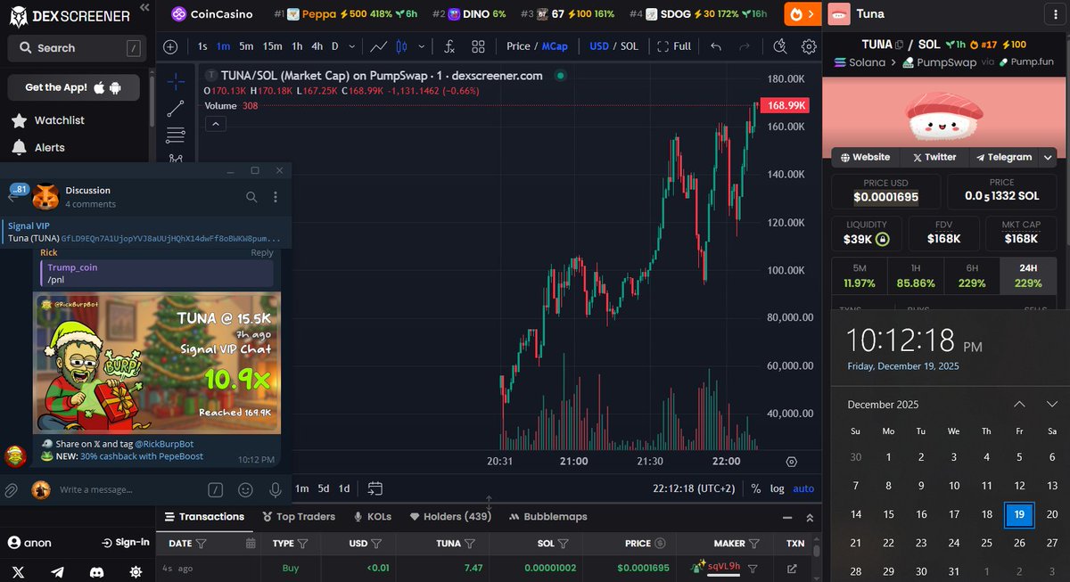The image size is (1070, 582).
Task: Toggle percent scale on chart
Action: 755,488
